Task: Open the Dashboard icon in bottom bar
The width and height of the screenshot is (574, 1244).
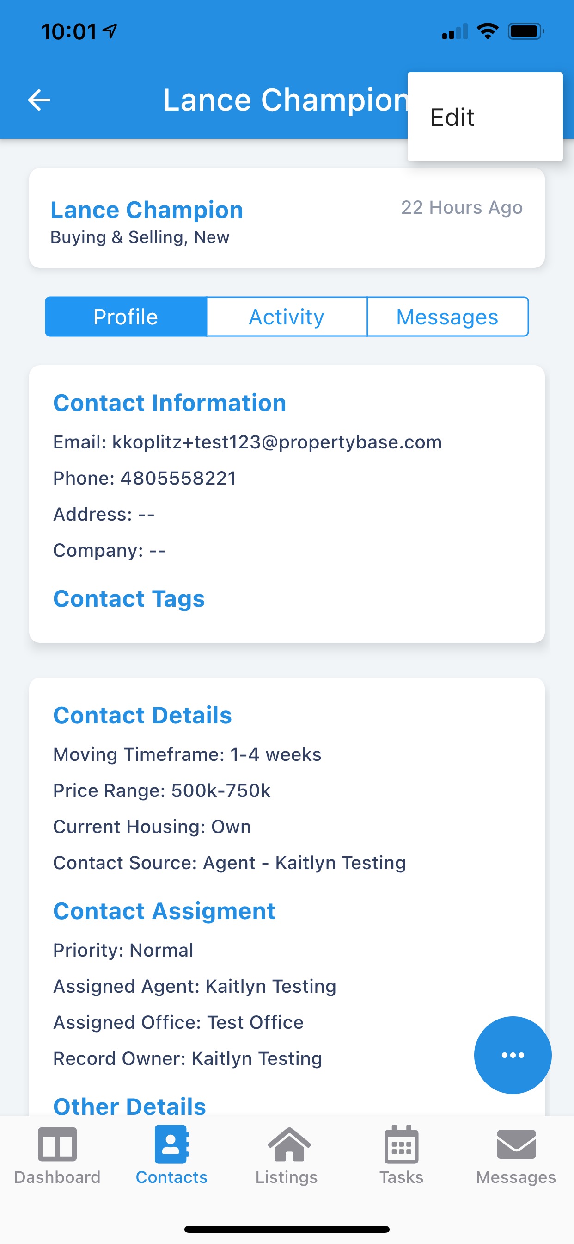Action: pyautogui.click(x=57, y=1144)
